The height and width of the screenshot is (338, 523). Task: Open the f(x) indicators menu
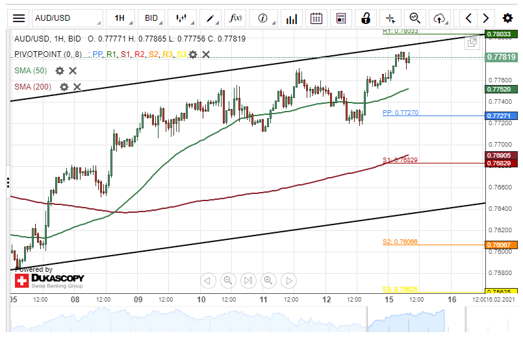point(235,18)
